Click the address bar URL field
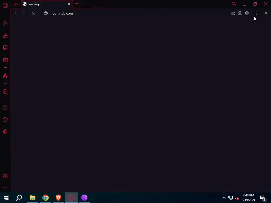Screen dimensions: 271x203 pyautogui.click(x=137, y=13)
